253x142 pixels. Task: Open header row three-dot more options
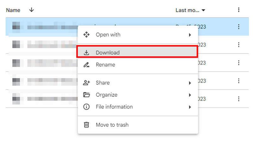point(239,10)
